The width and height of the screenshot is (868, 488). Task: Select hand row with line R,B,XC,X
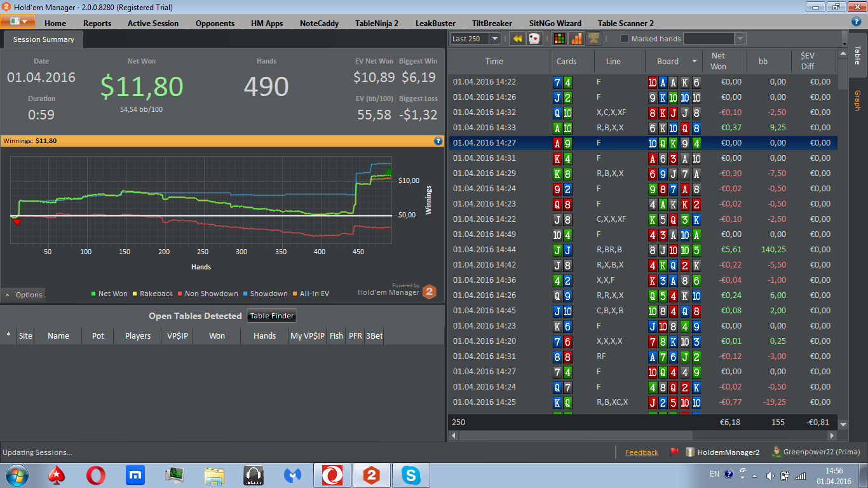pyautogui.click(x=642, y=402)
